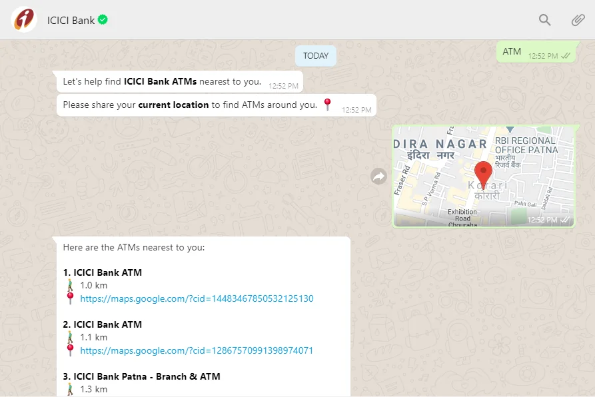Click "Here are the ATMs nearest to you:" text
Image resolution: width=595 pixels, height=397 pixels.
[x=134, y=248]
